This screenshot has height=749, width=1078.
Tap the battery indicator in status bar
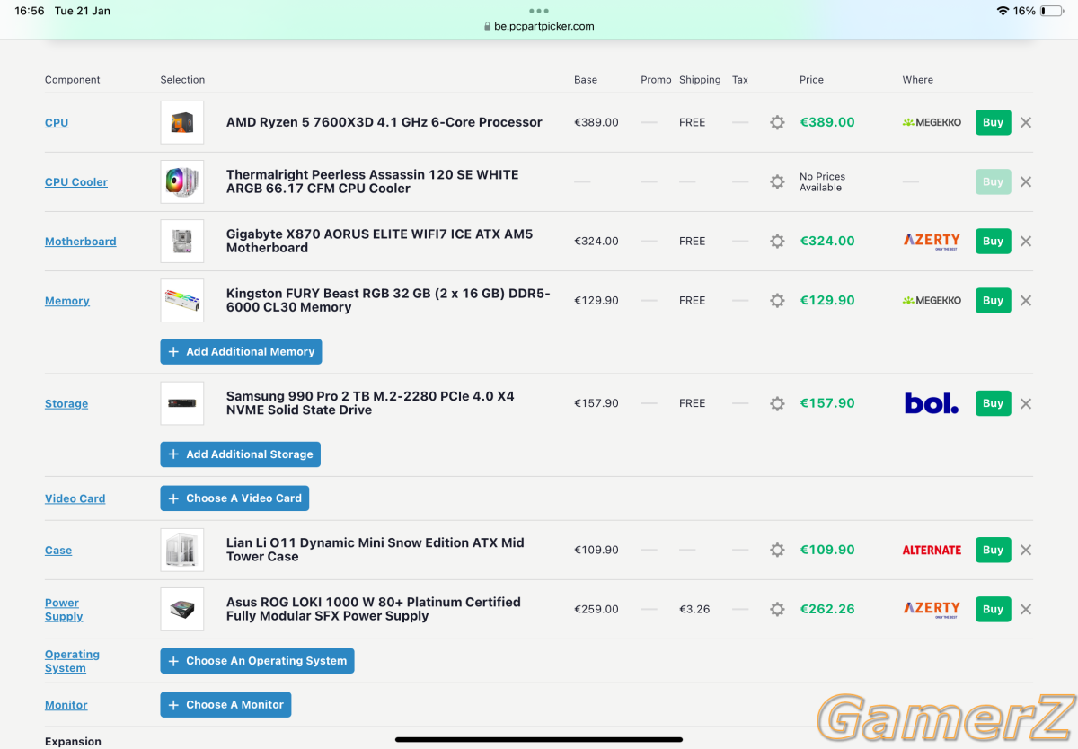[x=1051, y=11]
